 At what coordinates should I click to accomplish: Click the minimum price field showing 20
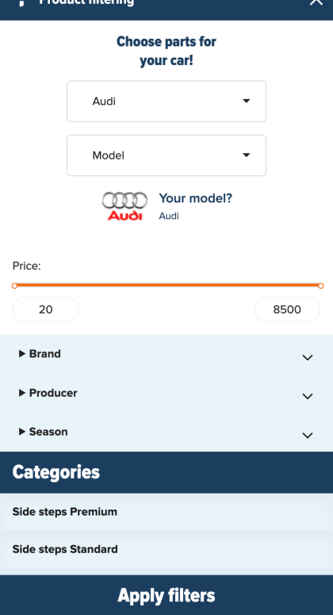tap(46, 309)
